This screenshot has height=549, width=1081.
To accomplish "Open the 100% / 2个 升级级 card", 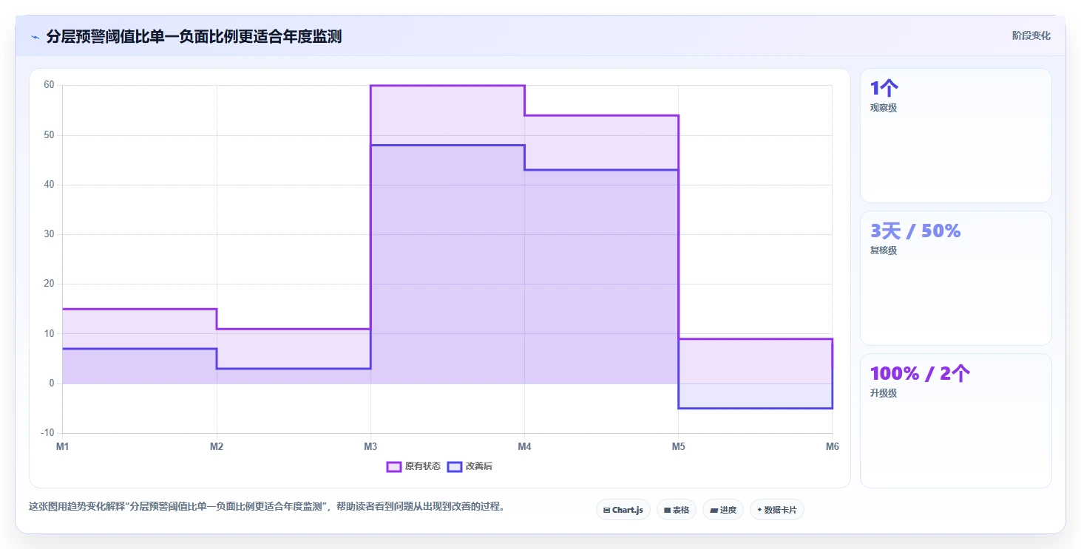I will pos(955,420).
